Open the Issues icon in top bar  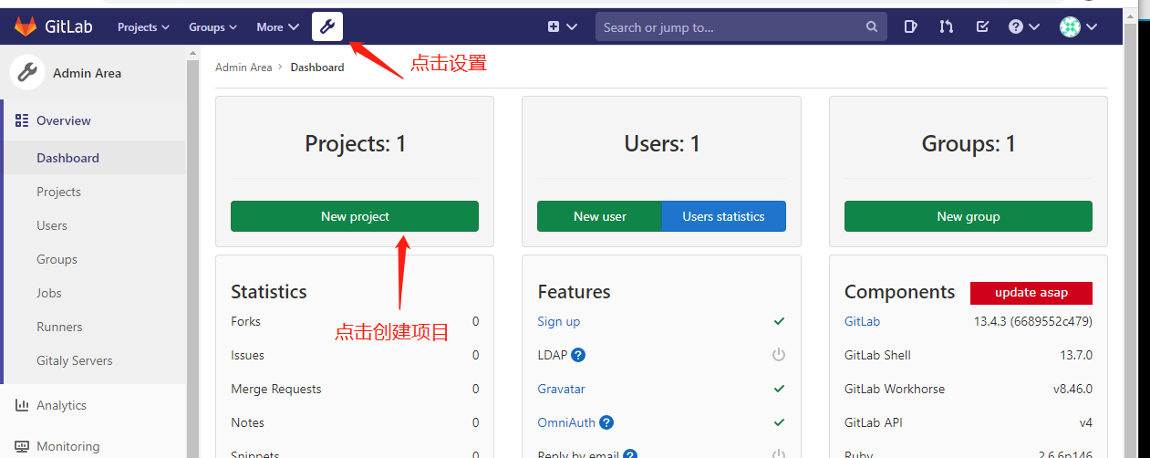(x=910, y=26)
